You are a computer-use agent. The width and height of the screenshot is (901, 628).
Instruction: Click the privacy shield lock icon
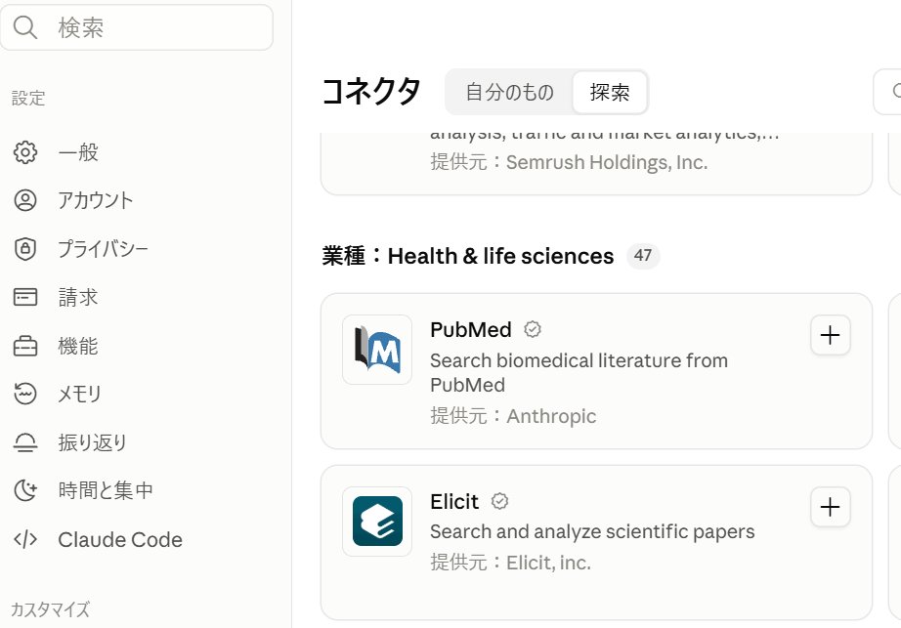coord(25,248)
